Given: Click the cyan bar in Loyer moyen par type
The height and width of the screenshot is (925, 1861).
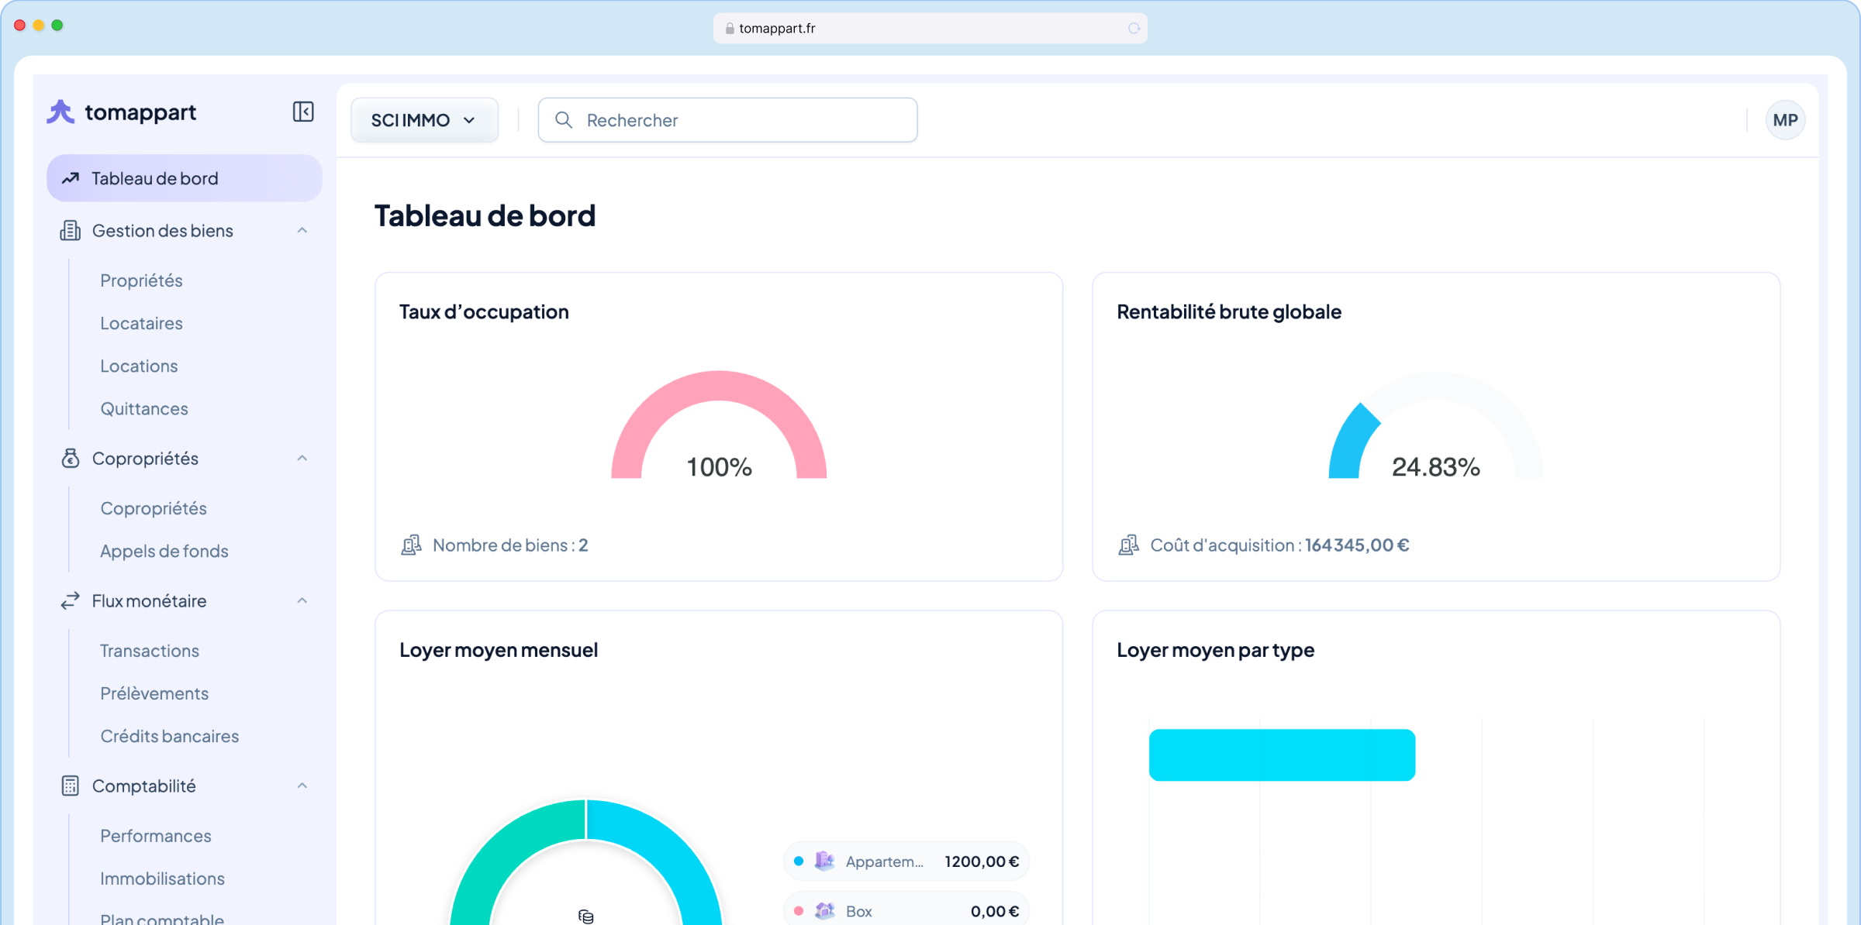Looking at the screenshot, I should coord(1282,755).
